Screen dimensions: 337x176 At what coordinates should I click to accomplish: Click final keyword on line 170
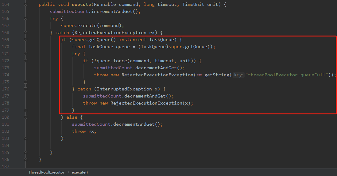pos(79,47)
